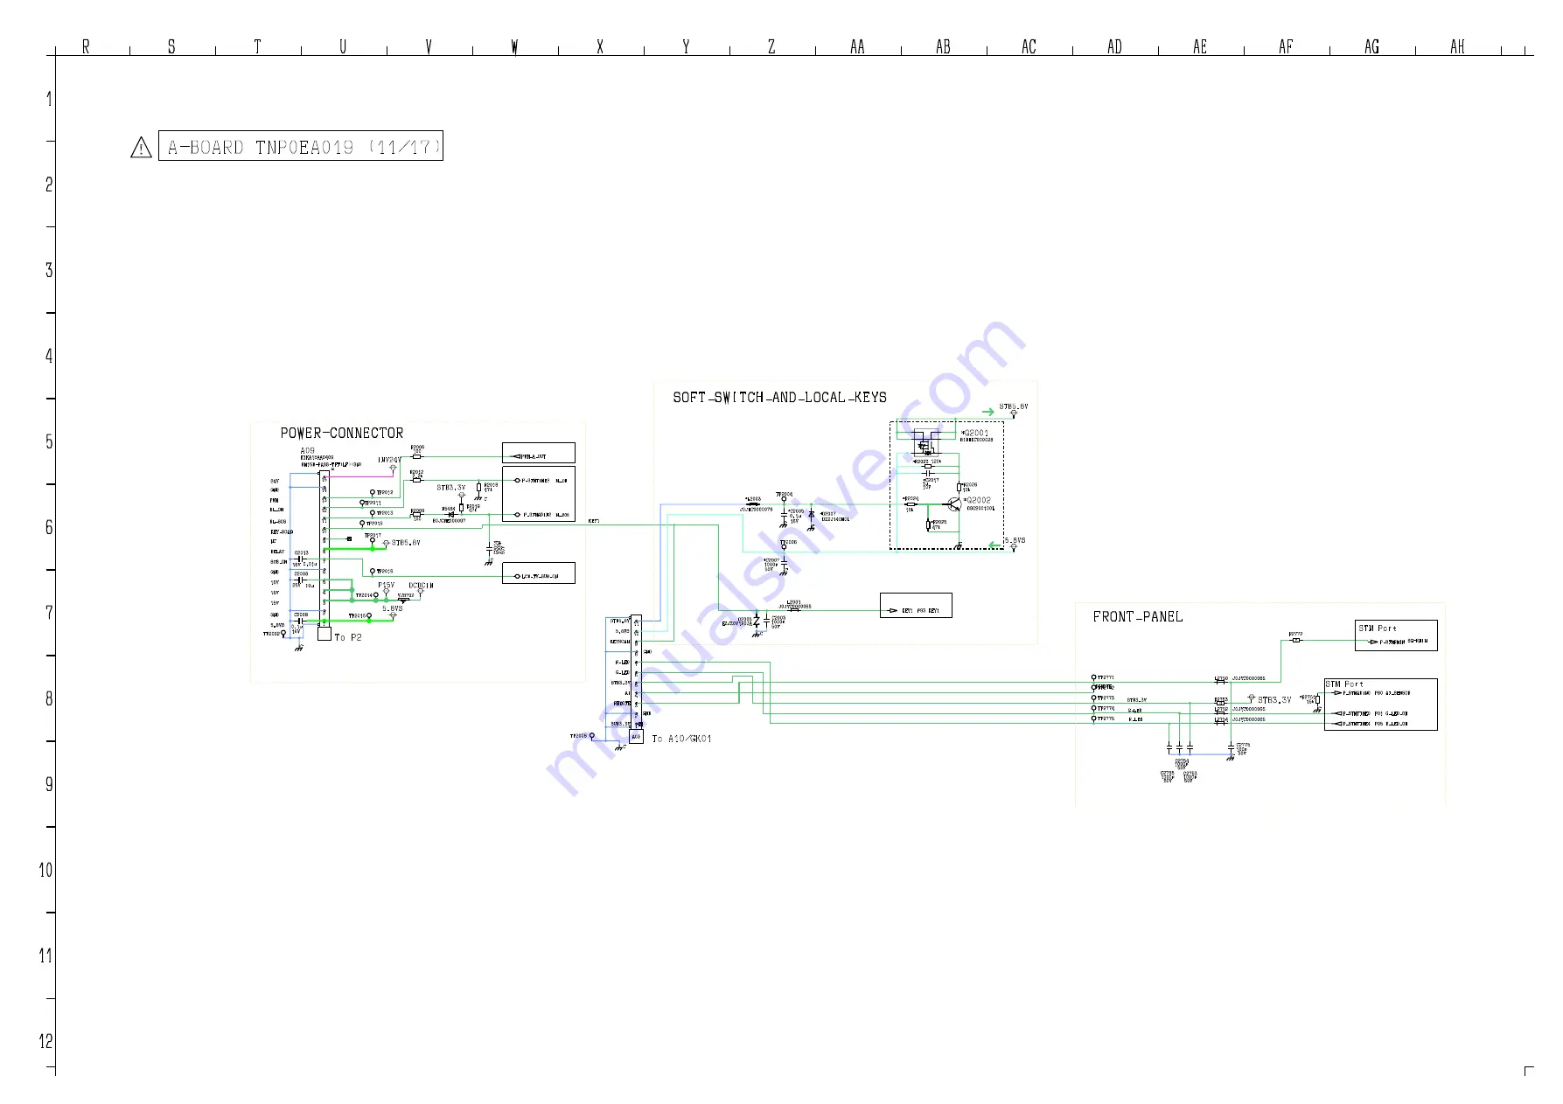
Task: Click the port box on the TP2016 net
Action: click(x=538, y=573)
